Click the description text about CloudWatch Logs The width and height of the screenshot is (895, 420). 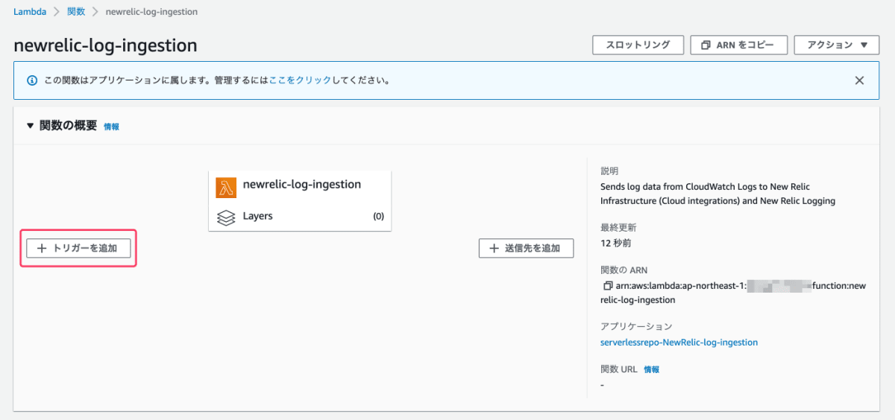(x=717, y=194)
